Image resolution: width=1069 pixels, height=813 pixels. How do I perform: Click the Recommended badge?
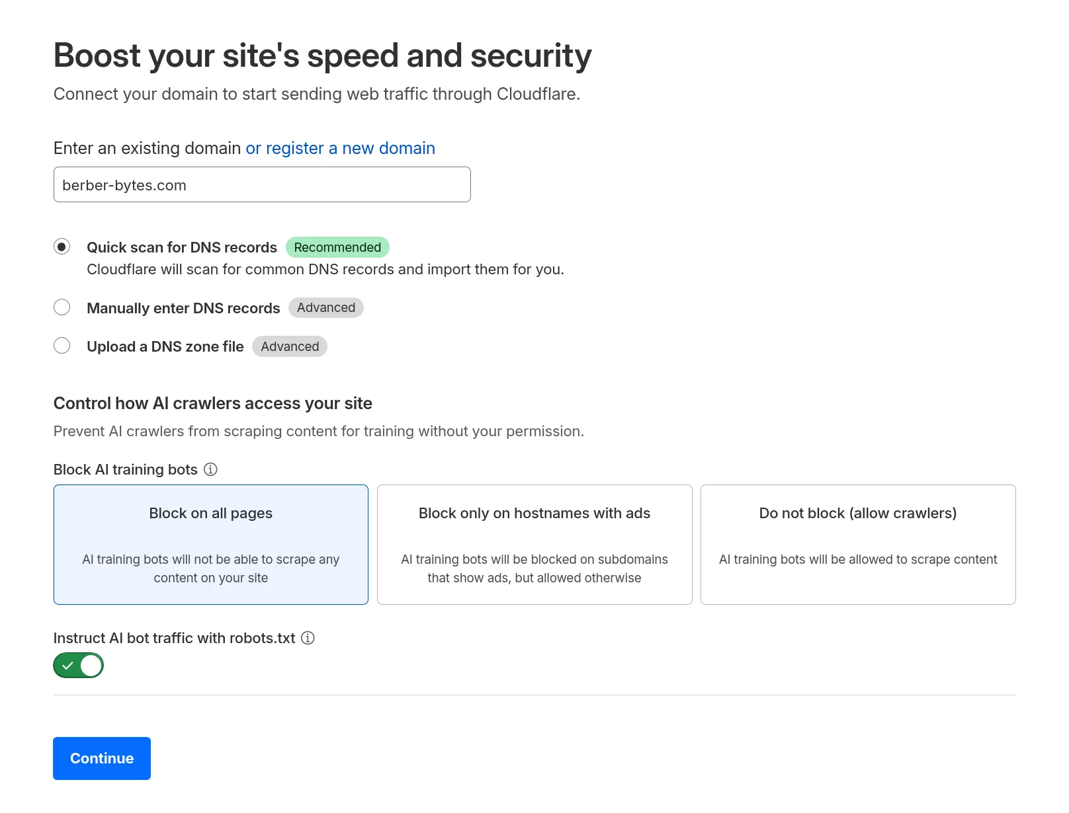pos(337,247)
